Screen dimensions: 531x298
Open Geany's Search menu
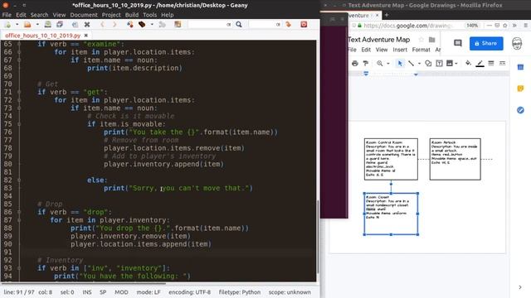(39, 15)
